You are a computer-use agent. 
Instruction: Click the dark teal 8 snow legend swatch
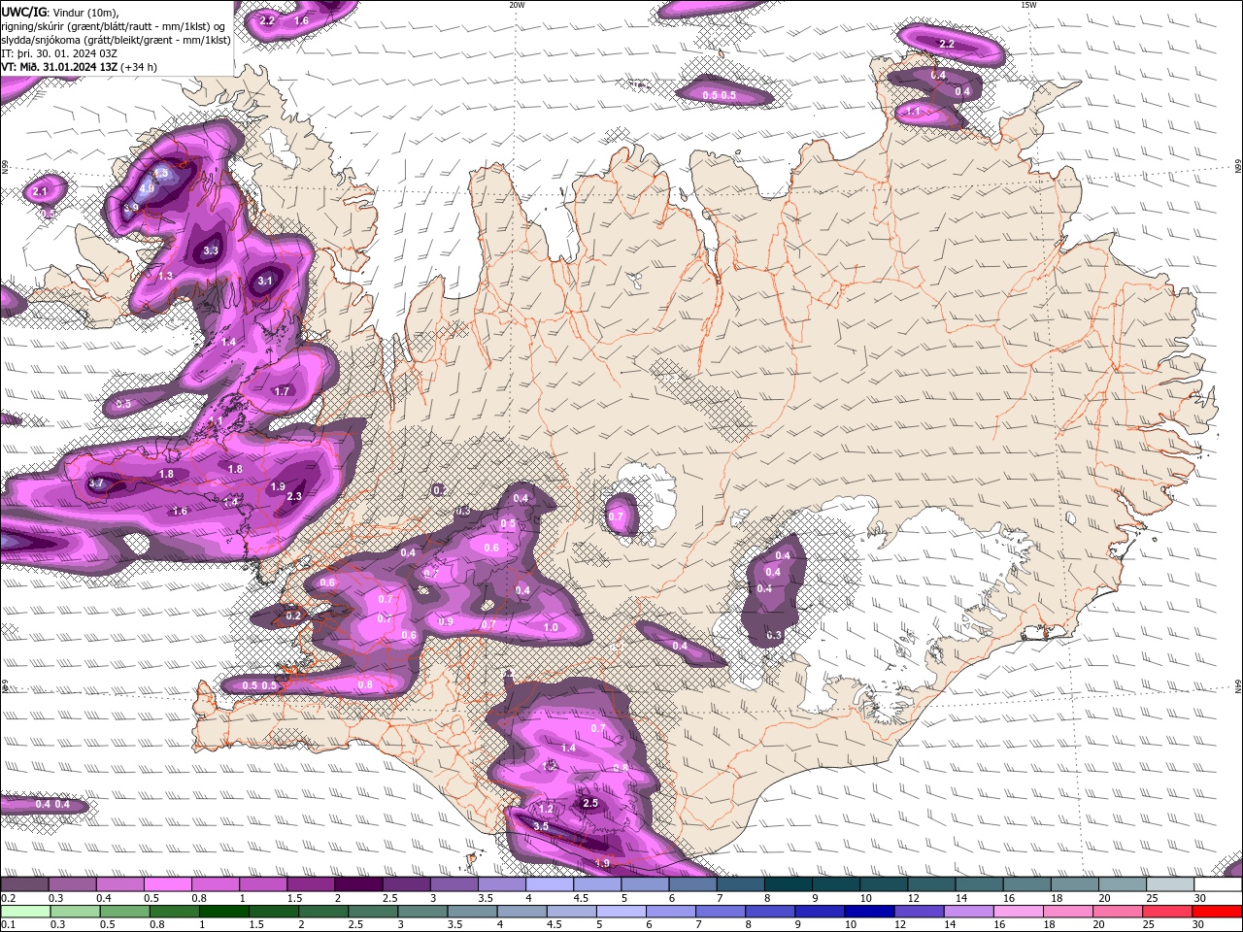click(x=788, y=884)
